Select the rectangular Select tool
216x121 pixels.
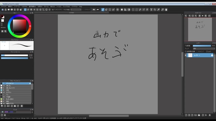[x=133, y=10]
